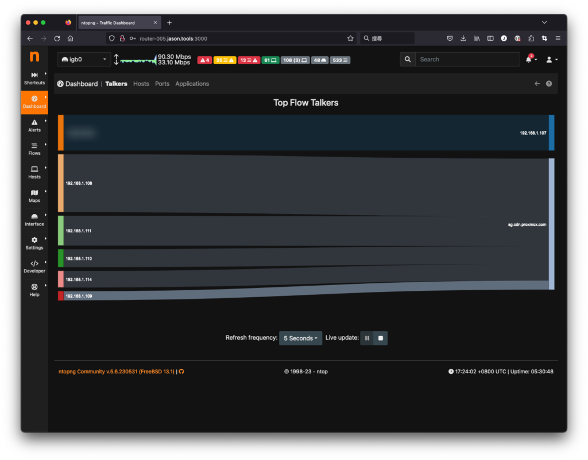Screen dimensions: 588x460
Task: Open the ntopng Community version link
Action: coord(116,372)
